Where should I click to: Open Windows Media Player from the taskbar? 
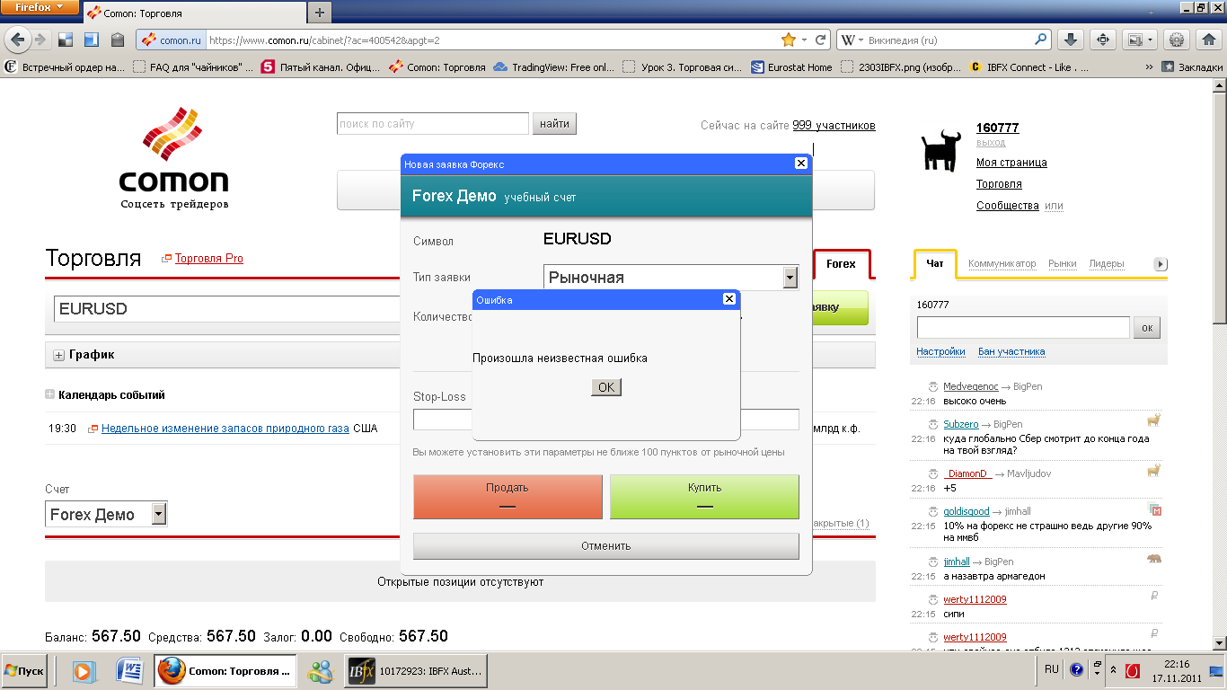84,670
